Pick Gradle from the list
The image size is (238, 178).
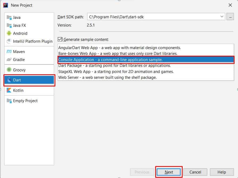pos(29,60)
